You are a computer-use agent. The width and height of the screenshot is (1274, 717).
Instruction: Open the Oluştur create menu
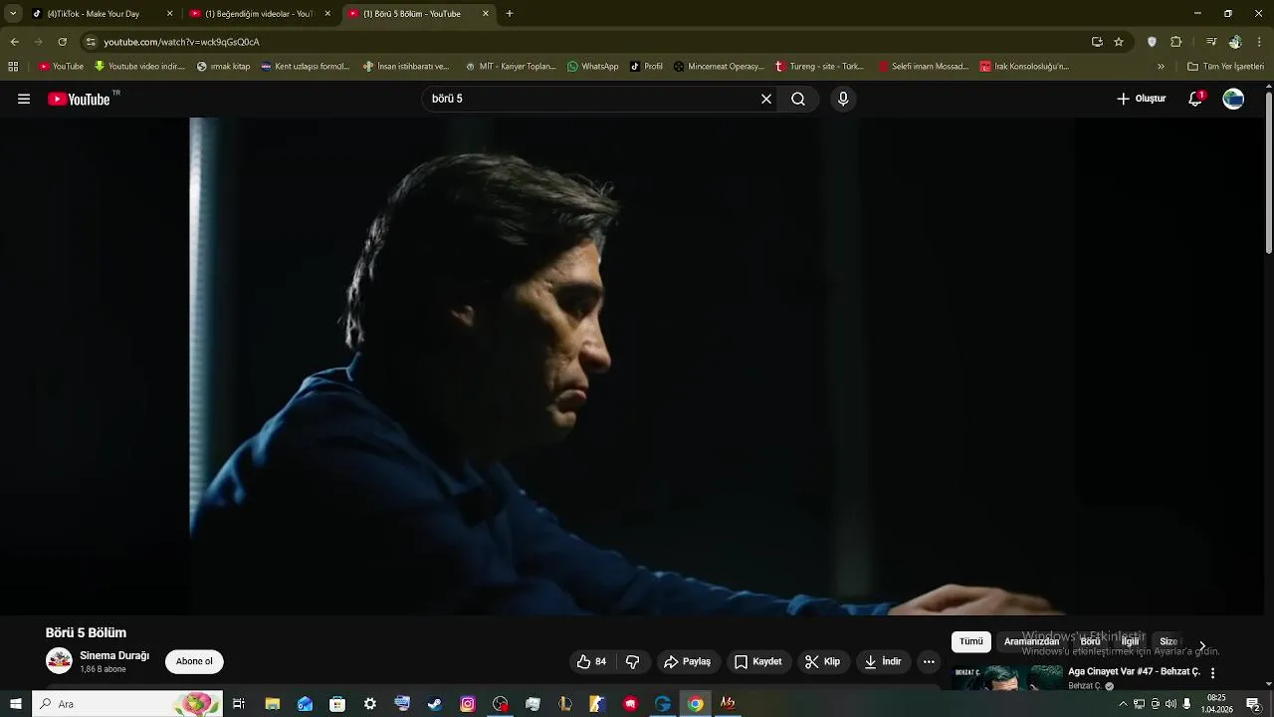tap(1141, 99)
